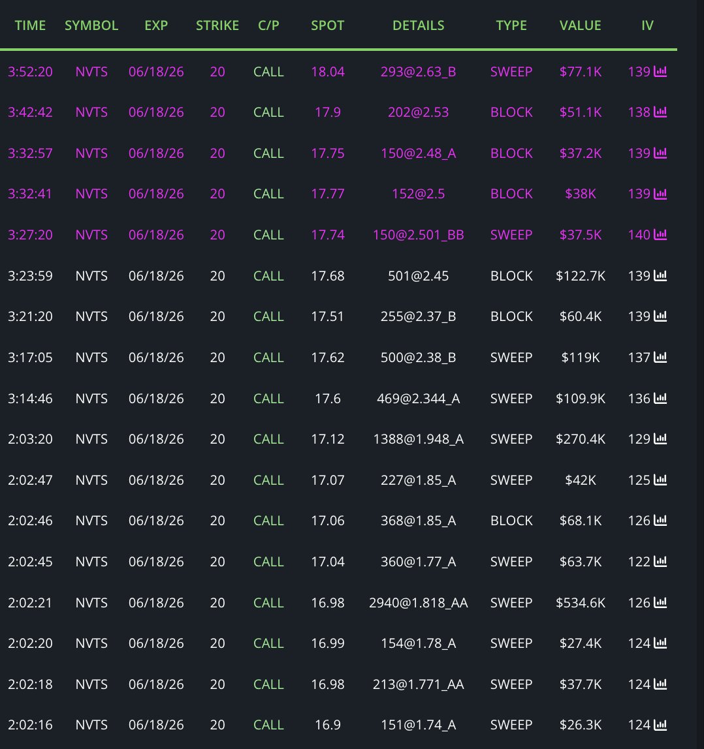Open IV chart icon for 2:02:47 row

660,480
